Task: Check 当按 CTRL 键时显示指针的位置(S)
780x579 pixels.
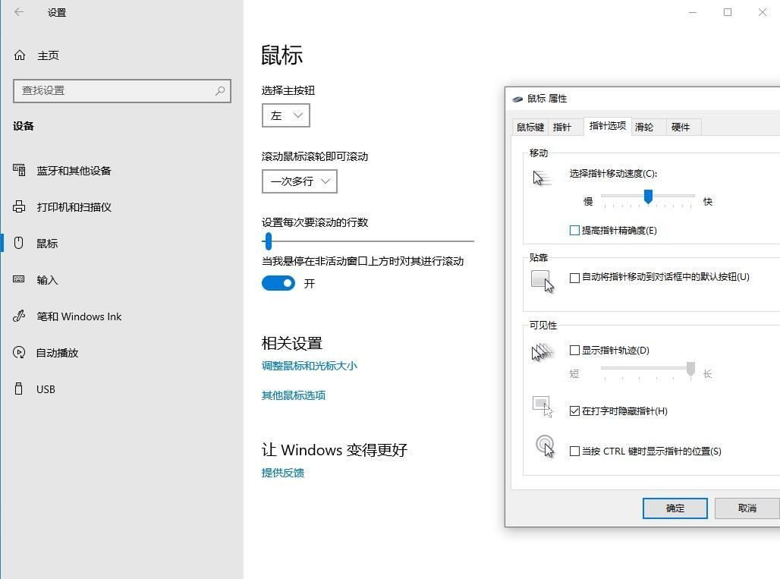Action: 574,452
